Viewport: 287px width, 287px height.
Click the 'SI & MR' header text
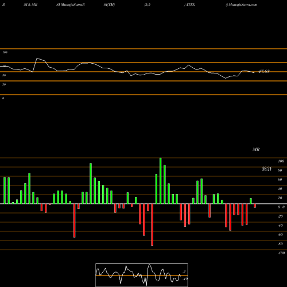(30, 5)
